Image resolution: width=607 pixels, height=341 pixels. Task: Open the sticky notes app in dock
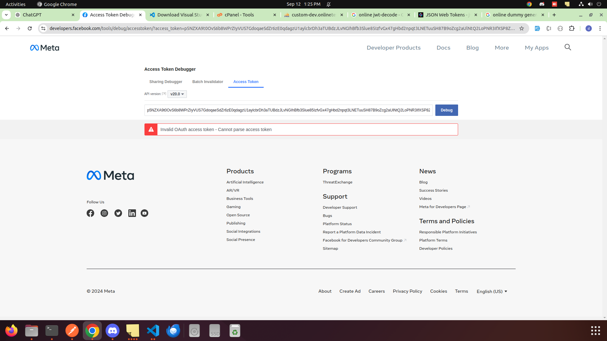133,331
